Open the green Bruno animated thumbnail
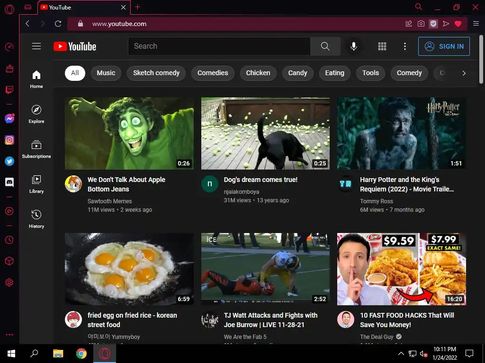This screenshot has height=363, width=485. (x=129, y=133)
